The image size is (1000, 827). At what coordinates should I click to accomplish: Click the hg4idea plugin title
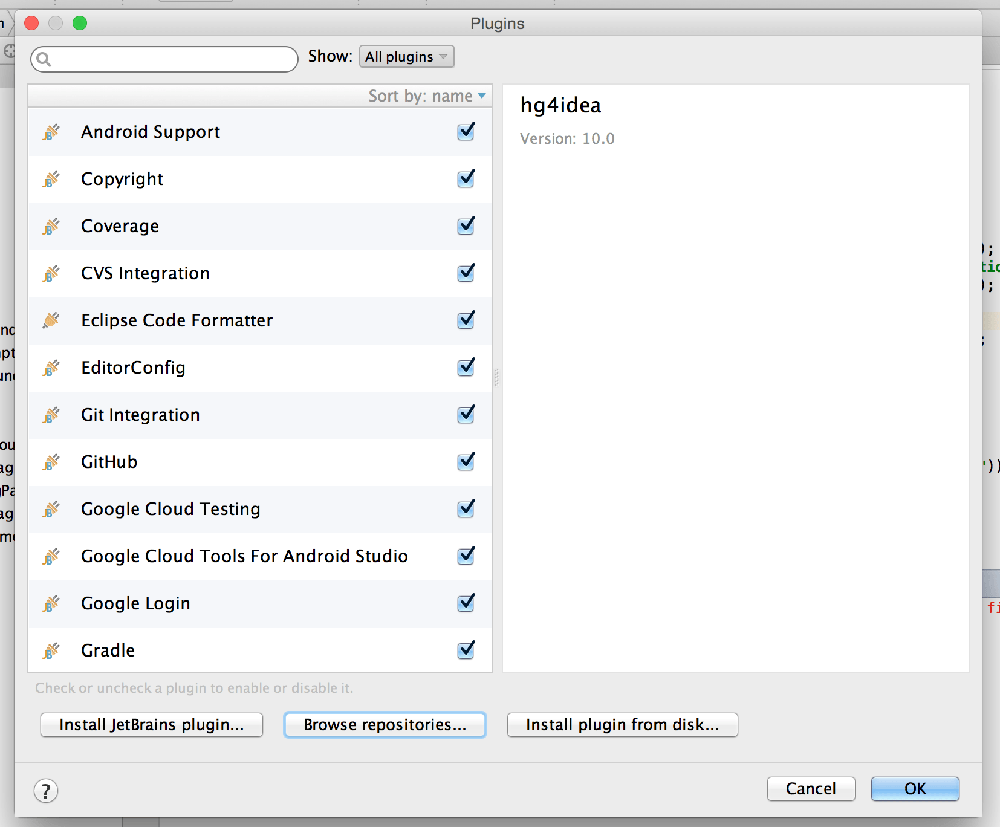click(x=560, y=106)
